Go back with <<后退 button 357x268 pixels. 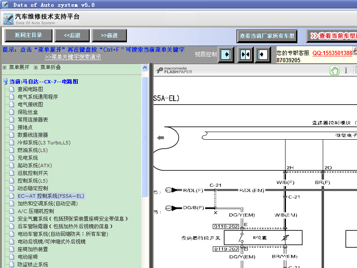72,36
